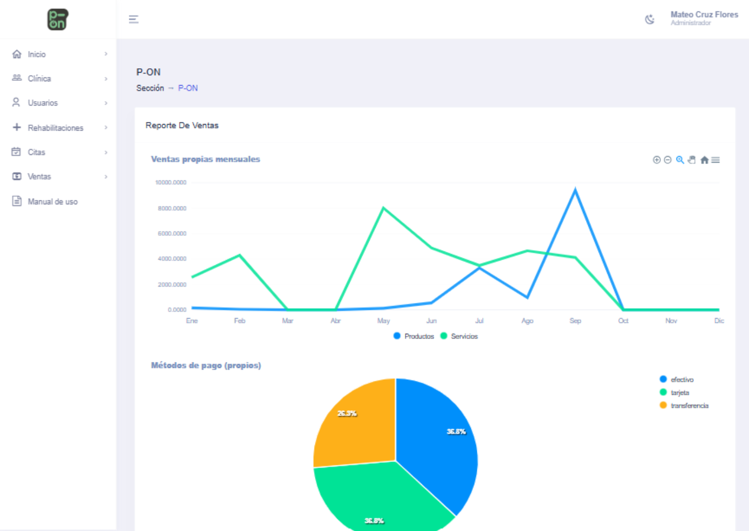Open the Mateo Cruz Flores user profile

[704, 18]
